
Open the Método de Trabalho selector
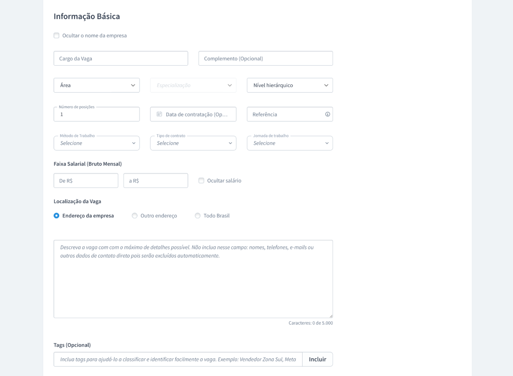97,143
